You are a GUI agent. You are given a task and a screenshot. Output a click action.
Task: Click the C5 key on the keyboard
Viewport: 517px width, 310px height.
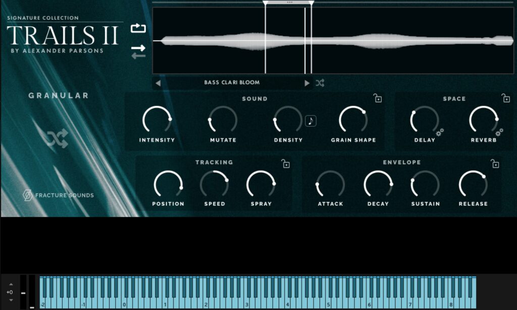[328, 303]
